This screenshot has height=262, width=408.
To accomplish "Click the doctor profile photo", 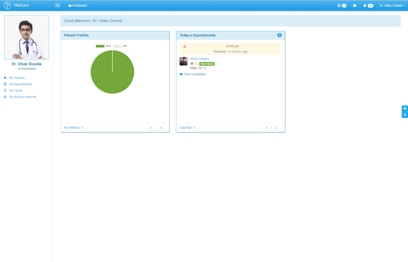I will tap(27, 37).
